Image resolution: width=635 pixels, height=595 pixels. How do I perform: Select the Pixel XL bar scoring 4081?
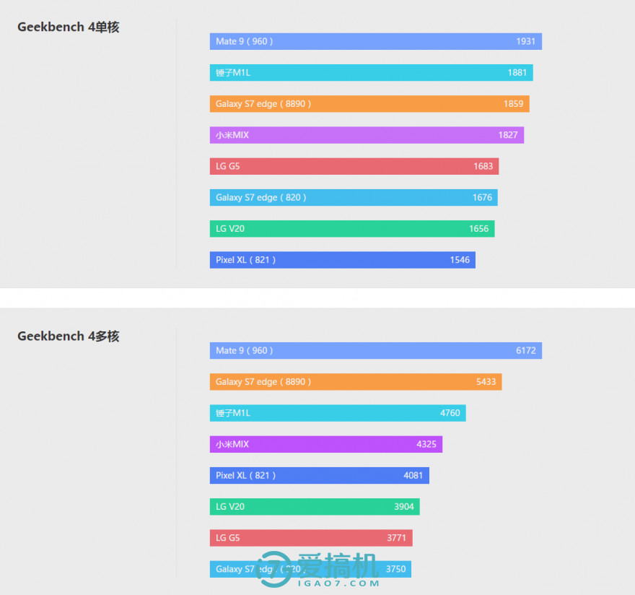pos(319,475)
